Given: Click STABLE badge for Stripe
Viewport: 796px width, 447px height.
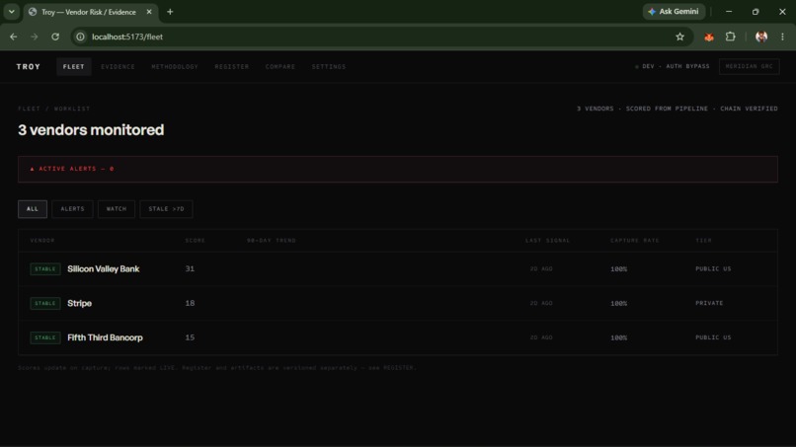Looking at the screenshot, I should pyautogui.click(x=45, y=303).
